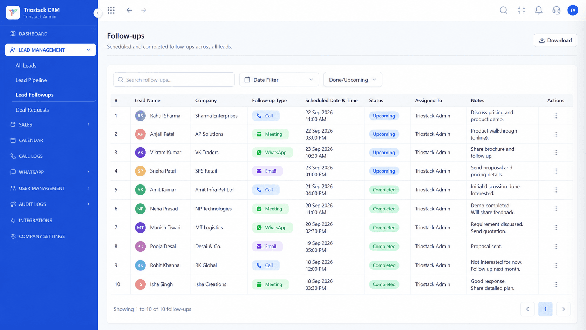Go to next page of results

[x=563, y=309]
